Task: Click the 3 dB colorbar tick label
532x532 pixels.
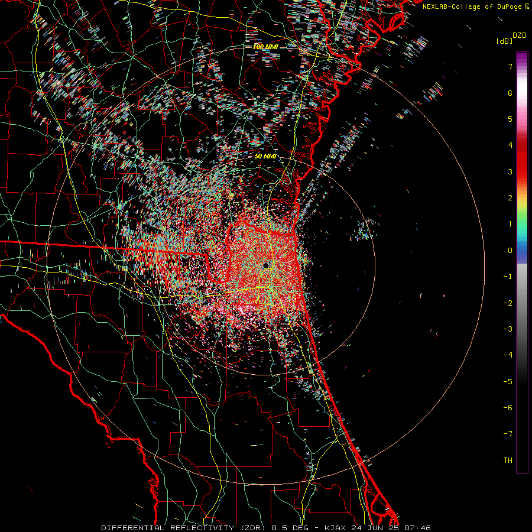Action: tap(510, 171)
